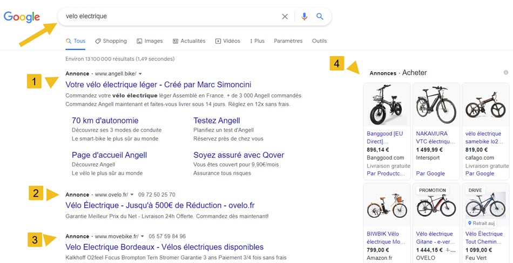513x263 pixels.
Task: Expand the dropdown arrow next to www.movebike.fr
Action: point(143,236)
